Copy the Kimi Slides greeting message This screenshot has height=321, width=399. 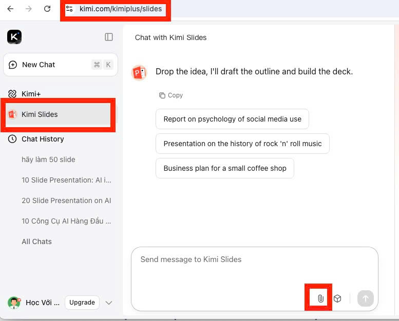click(x=171, y=95)
